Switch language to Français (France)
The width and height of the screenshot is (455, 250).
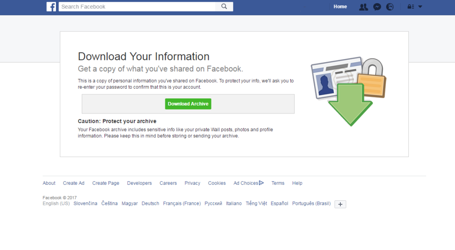pos(182,203)
